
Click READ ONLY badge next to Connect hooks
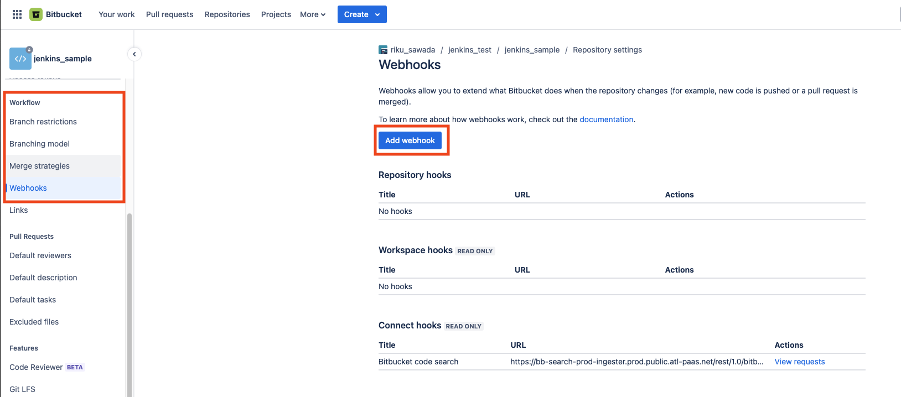(x=464, y=326)
